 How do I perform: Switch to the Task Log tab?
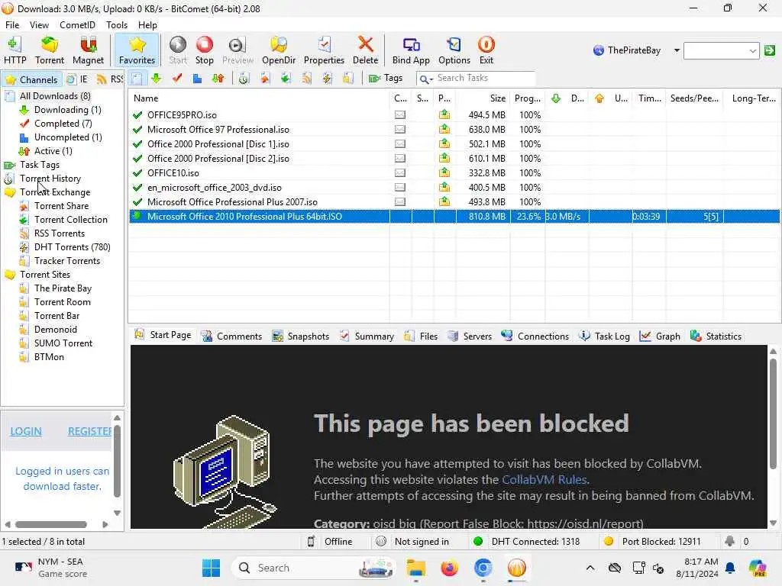tap(605, 336)
